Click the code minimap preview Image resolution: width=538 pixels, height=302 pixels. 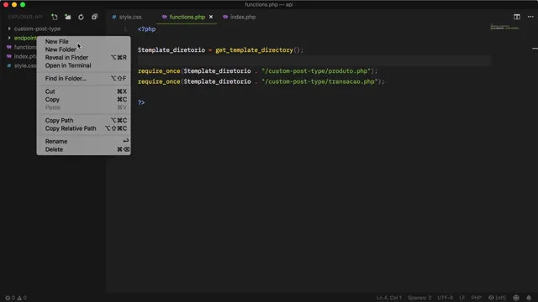504,27
